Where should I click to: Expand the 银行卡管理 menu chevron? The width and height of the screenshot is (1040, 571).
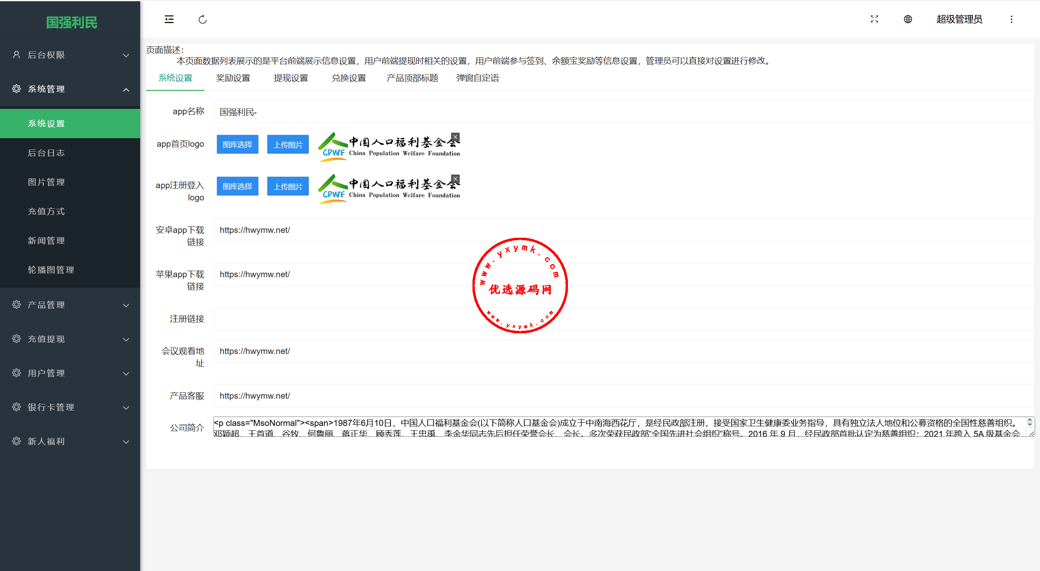pyautogui.click(x=126, y=408)
